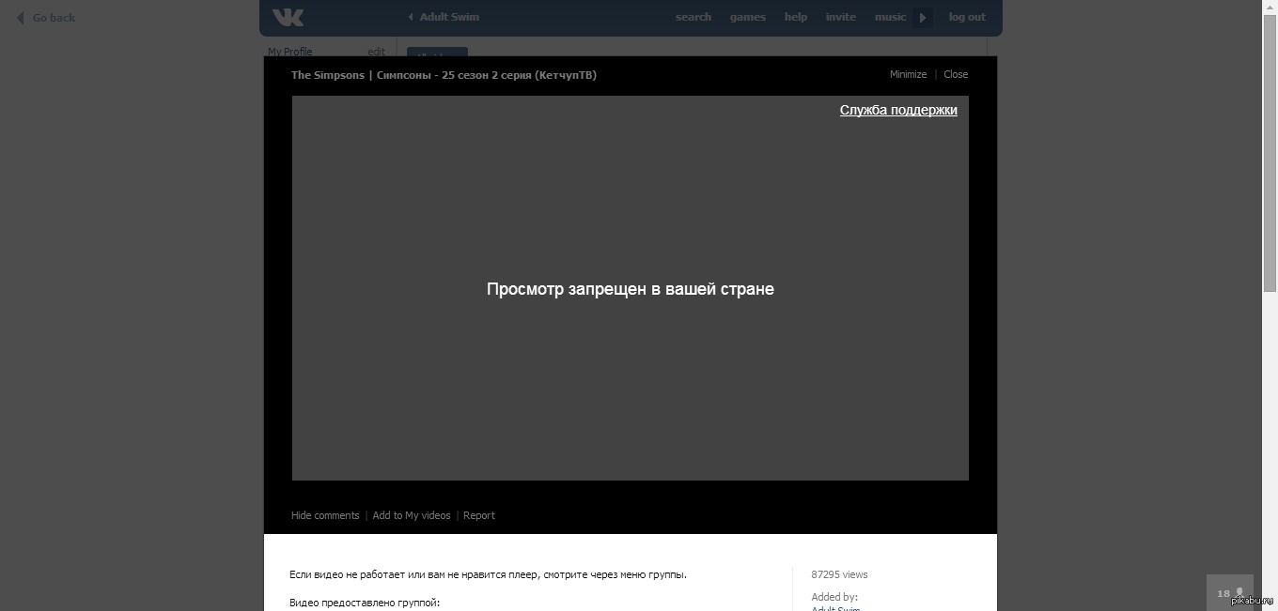The width and height of the screenshot is (1278, 611).
Task: Click the music player play icon
Action: (922, 17)
